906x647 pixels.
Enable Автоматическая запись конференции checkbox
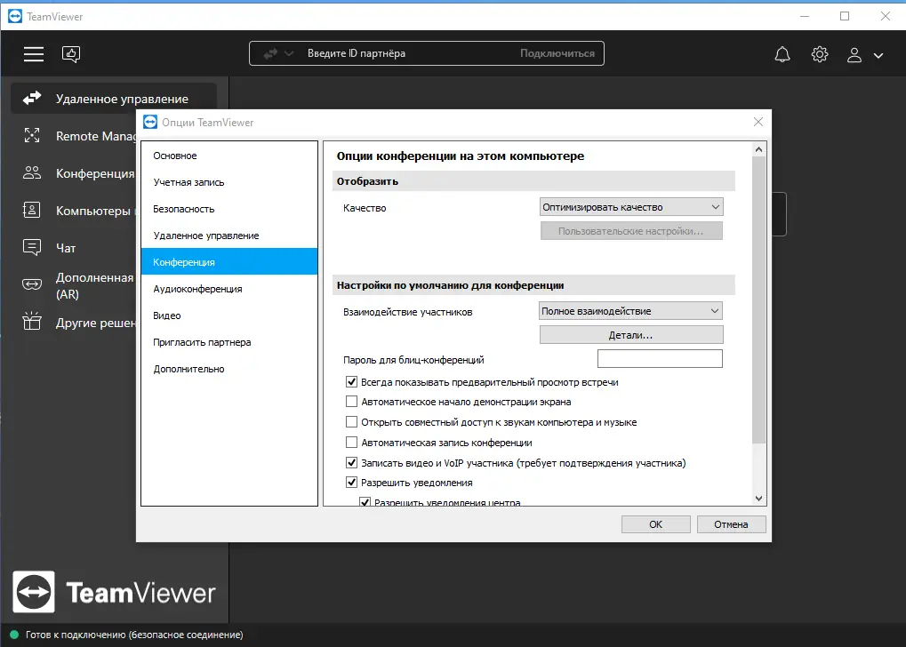(351, 443)
